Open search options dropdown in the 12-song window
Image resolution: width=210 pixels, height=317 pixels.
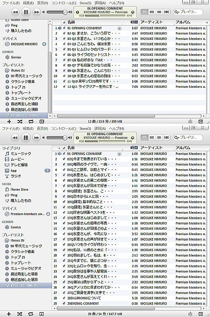click(177, 12)
